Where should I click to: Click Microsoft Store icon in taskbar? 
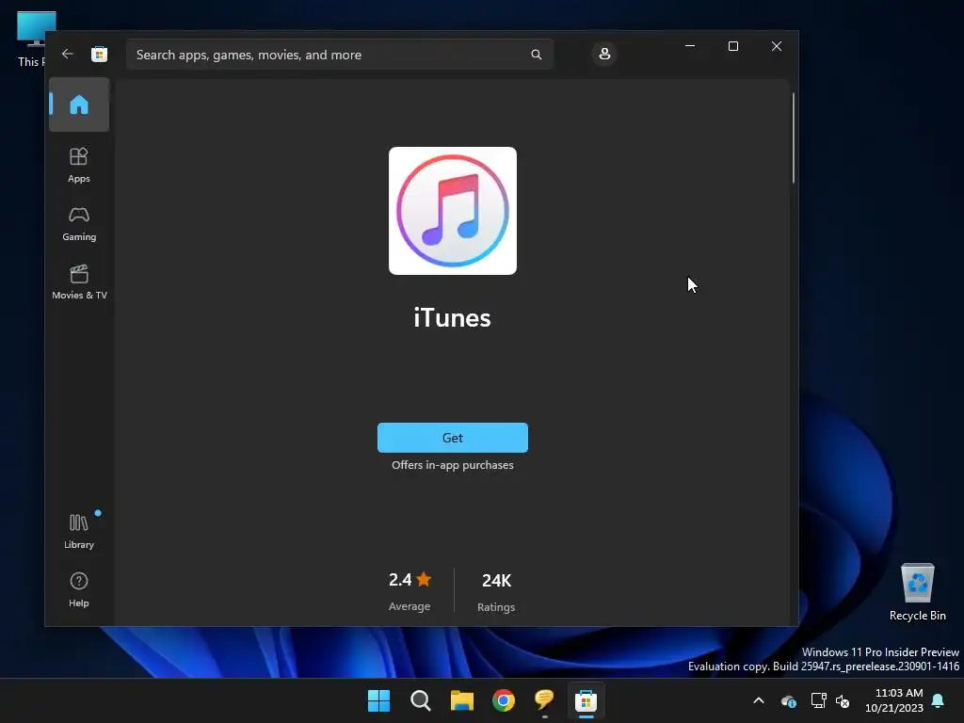coord(586,700)
